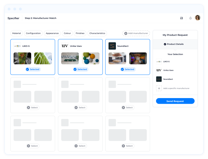Open the user profile avatar
Viewport: 208px width, 159px height.
(x=198, y=18)
